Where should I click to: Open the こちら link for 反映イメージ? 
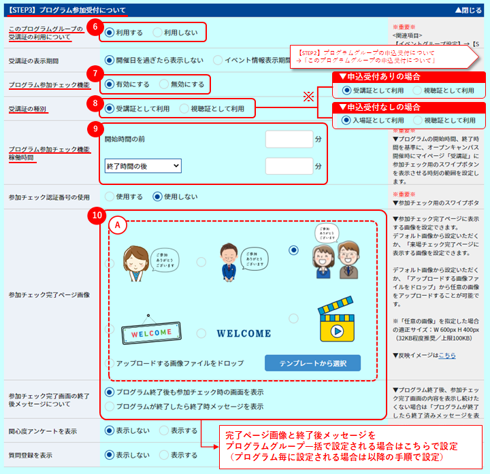(x=447, y=356)
